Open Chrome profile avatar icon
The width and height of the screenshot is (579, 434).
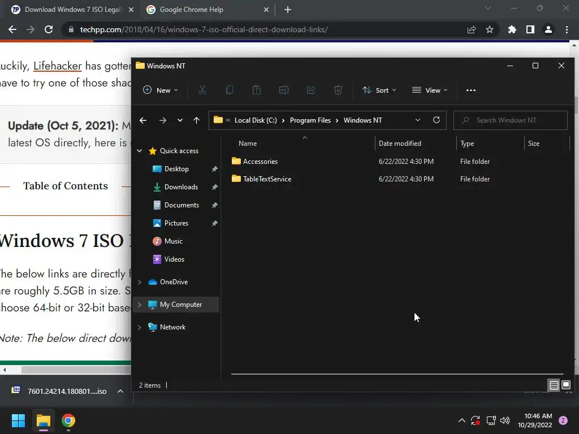548,29
